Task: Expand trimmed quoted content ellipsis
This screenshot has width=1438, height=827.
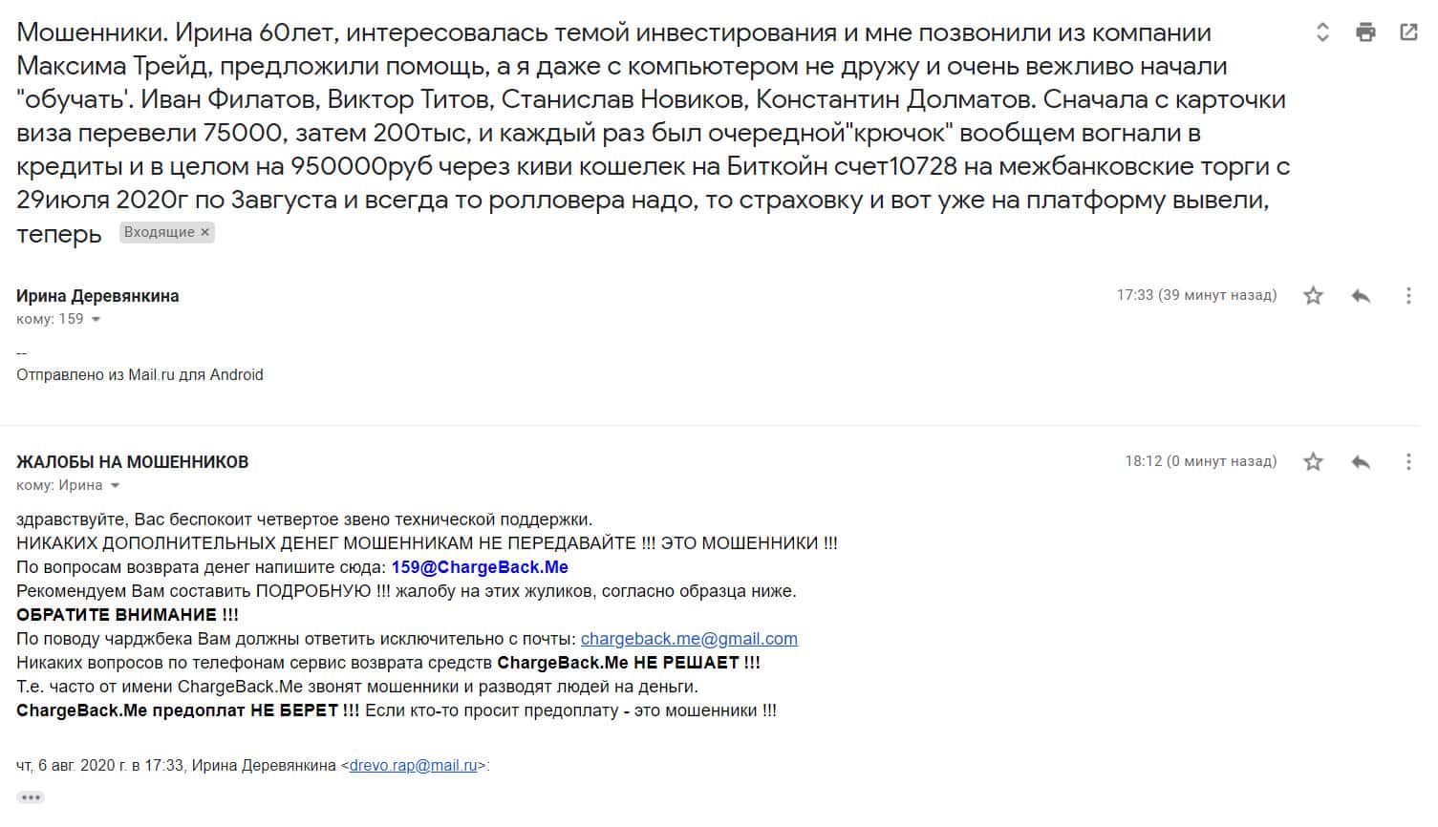Action: click(31, 797)
